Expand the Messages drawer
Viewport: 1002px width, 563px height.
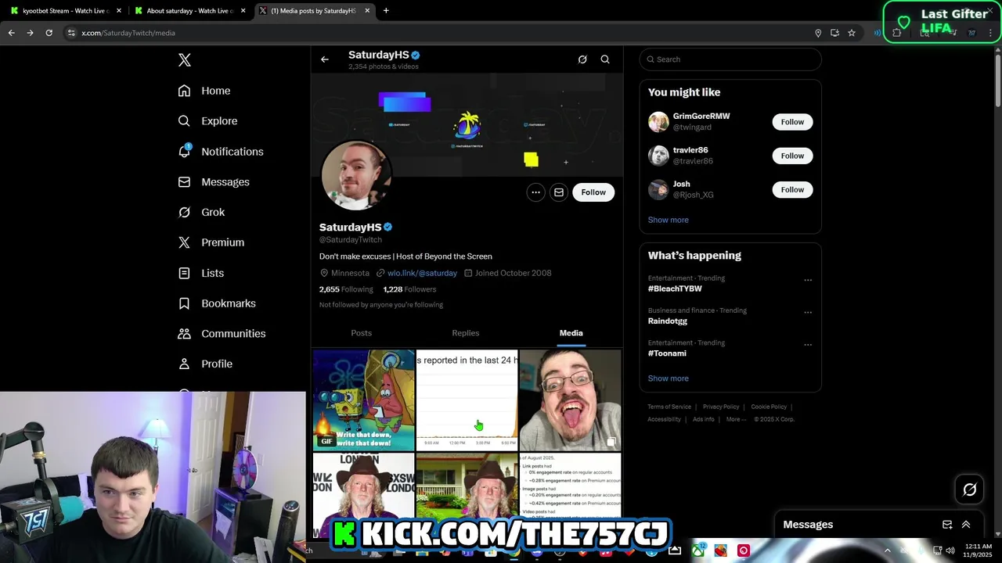966,525
